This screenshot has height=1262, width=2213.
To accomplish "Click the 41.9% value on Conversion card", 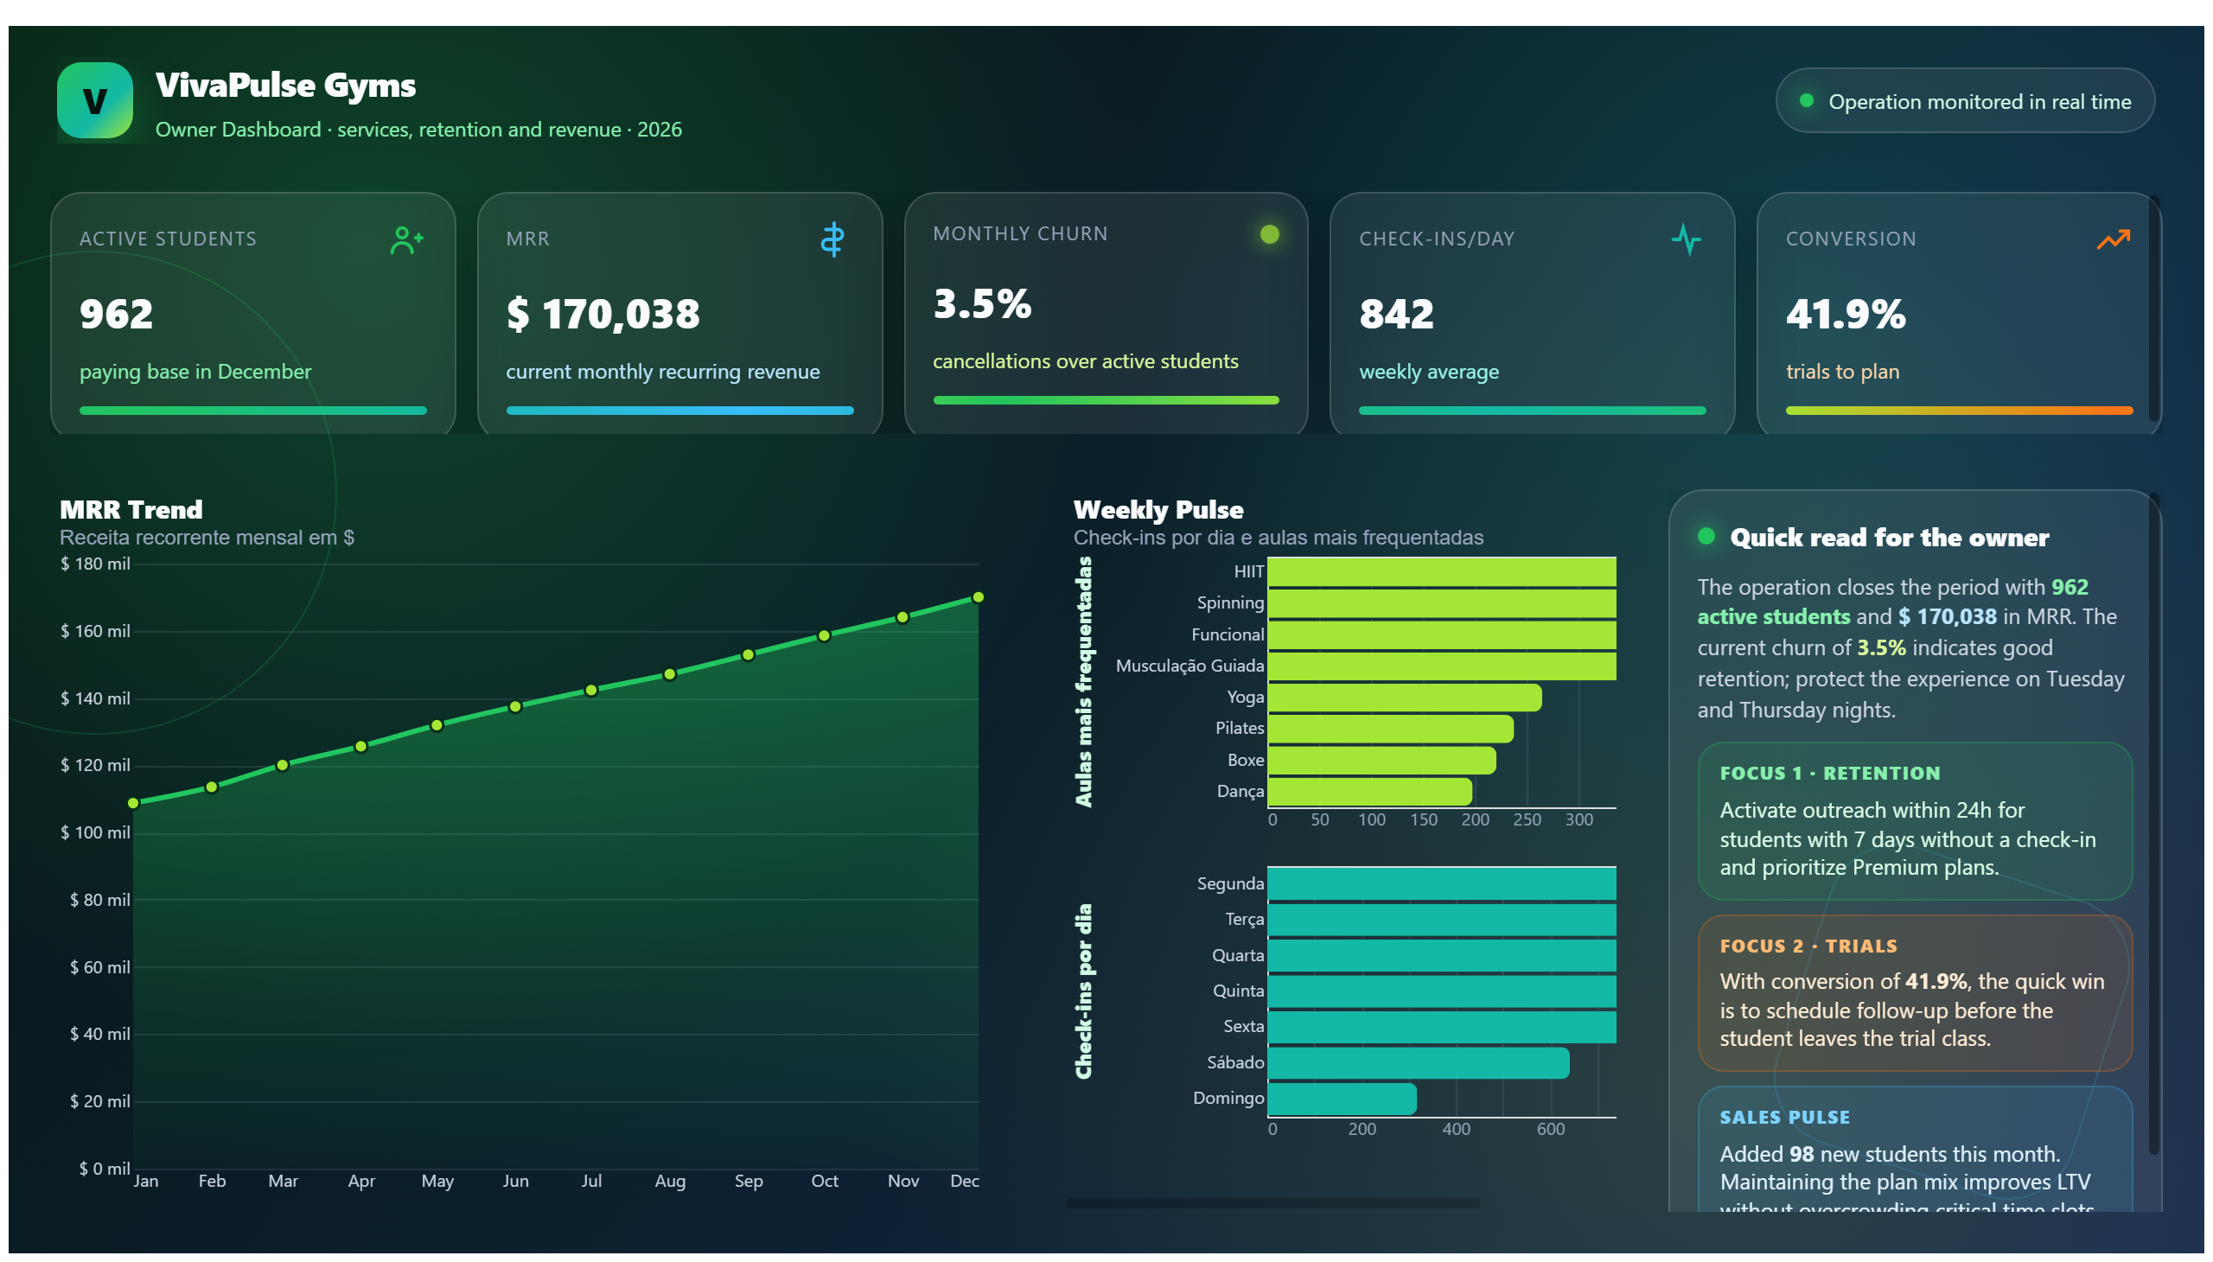I will point(1846,314).
